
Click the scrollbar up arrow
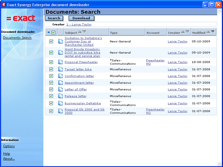(219, 11)
